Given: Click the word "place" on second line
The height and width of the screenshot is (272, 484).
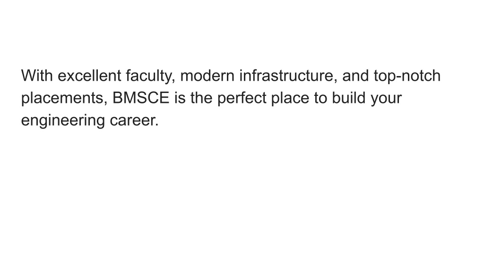Looking at the screenshot, I should point(290,99).
